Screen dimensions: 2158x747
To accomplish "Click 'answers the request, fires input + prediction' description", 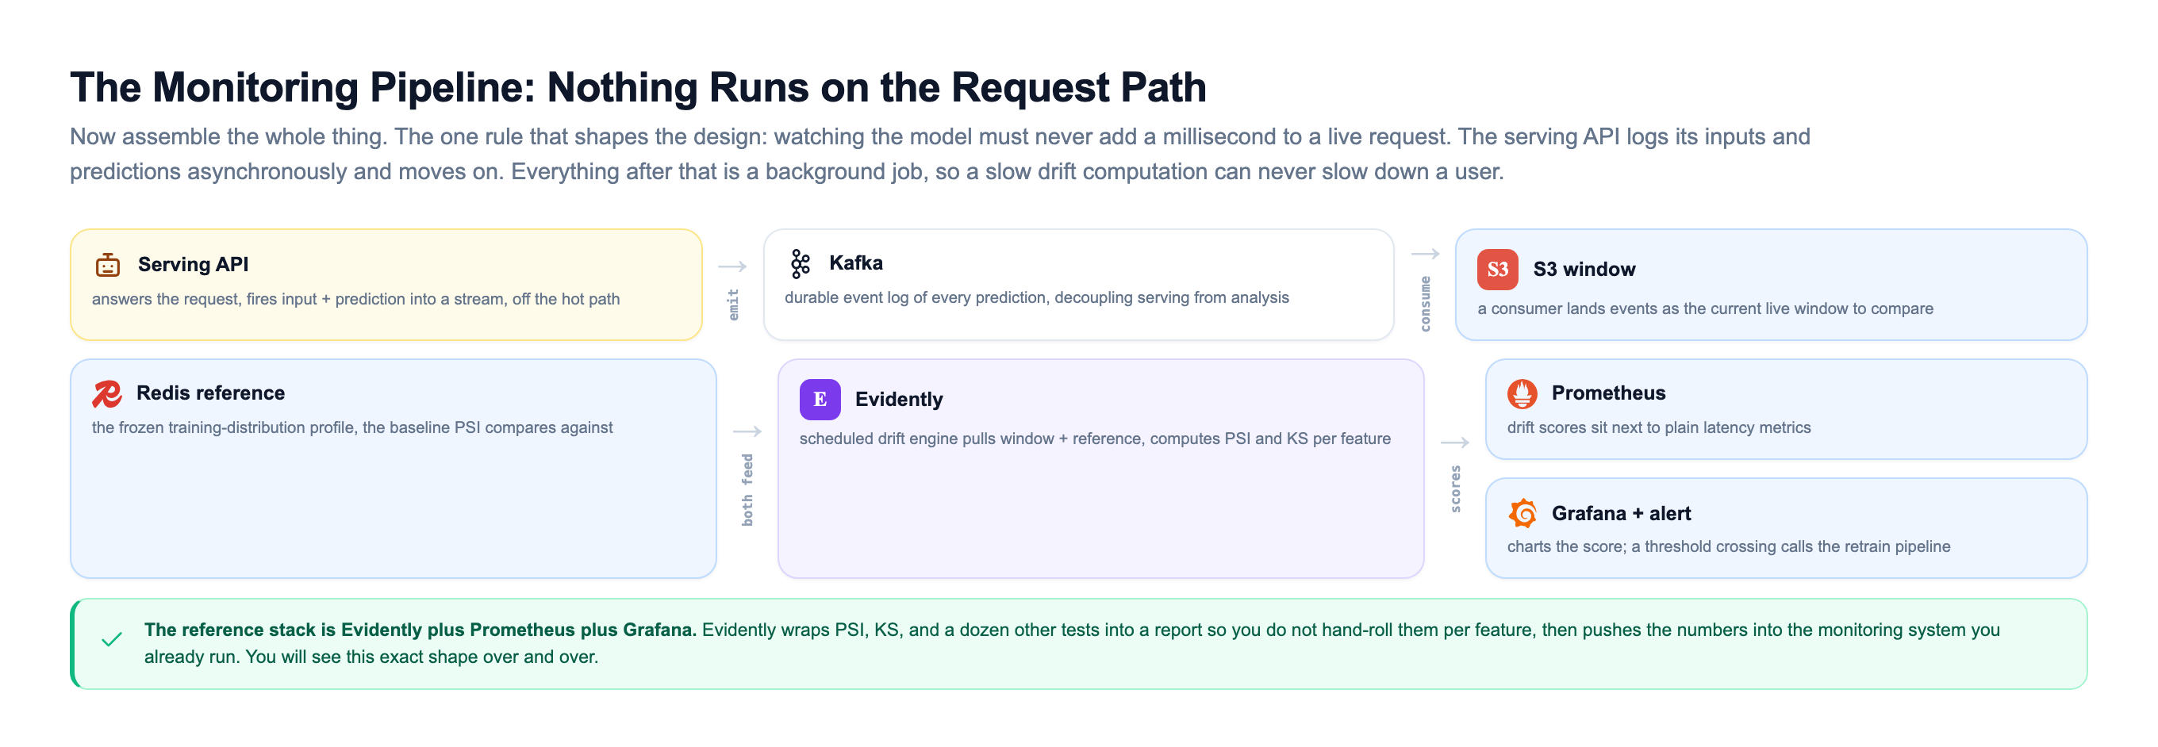I will click(x=355, y=300).
